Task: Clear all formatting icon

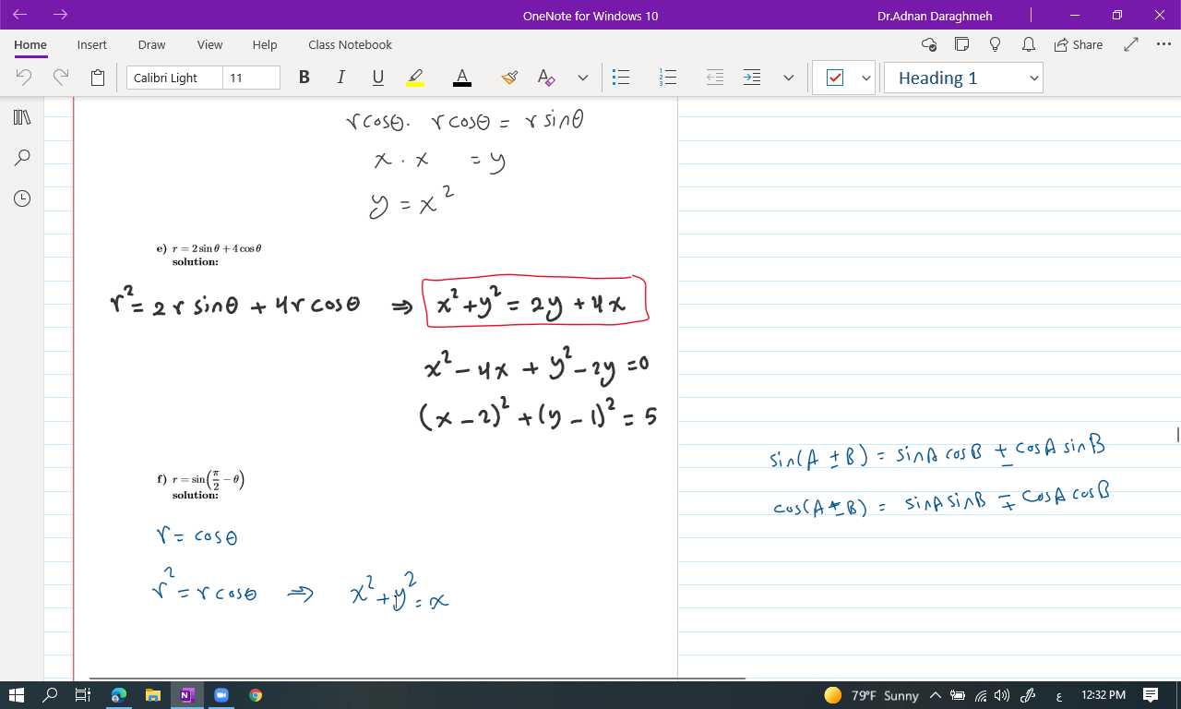Action: [546, 78]
